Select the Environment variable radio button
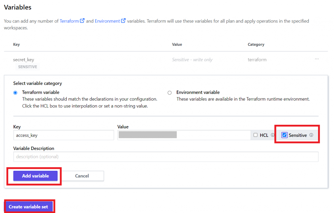This screenshot has height=213, width=334. point(170,92)
